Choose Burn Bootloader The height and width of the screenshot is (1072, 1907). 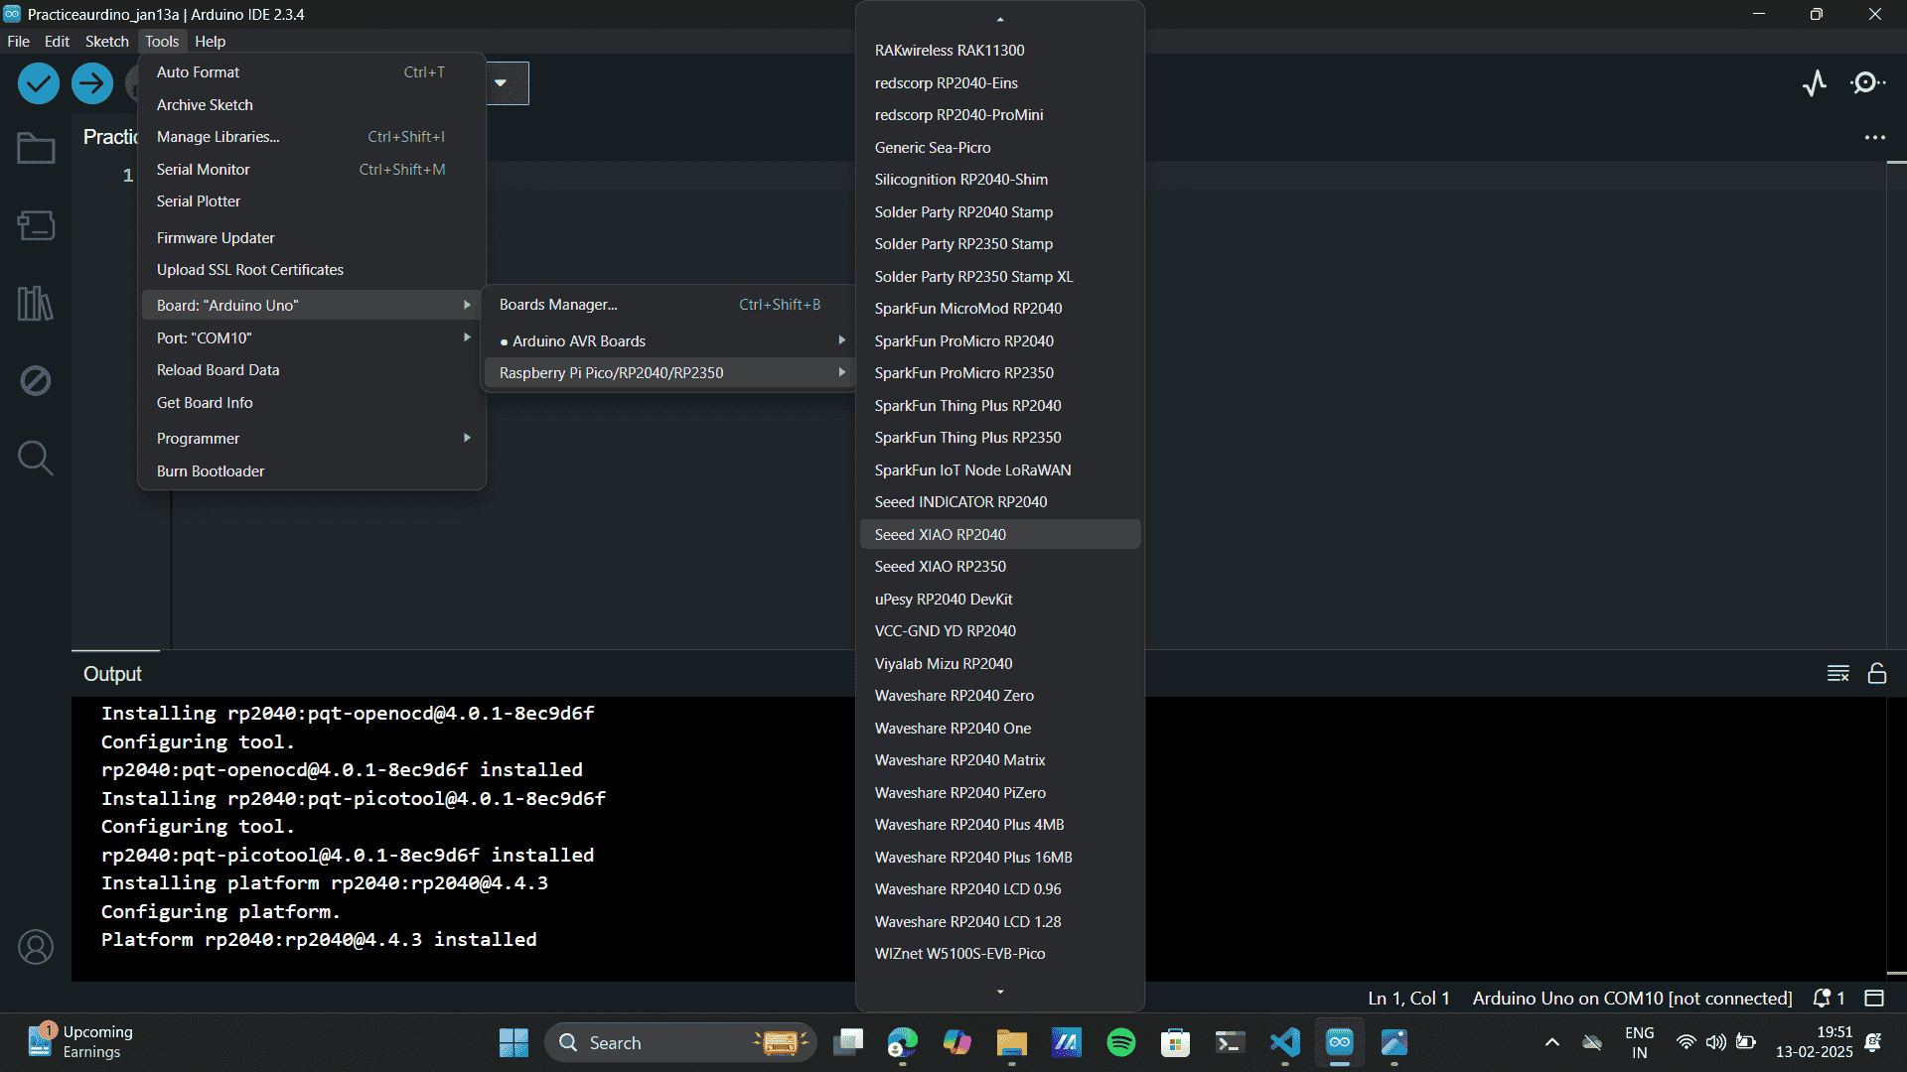click(x=312, y=471)
